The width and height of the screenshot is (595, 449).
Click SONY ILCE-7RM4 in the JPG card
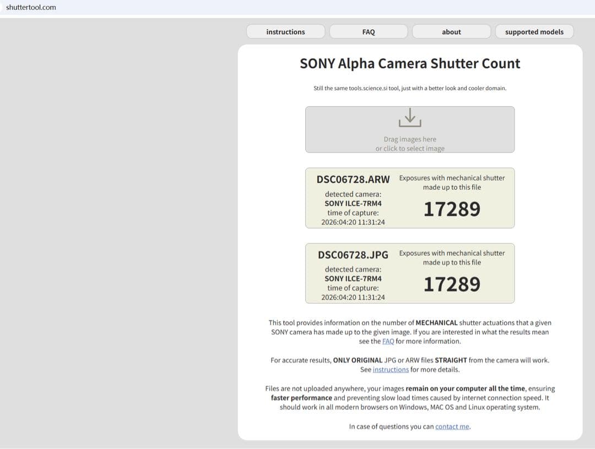[x=353, y=278]
